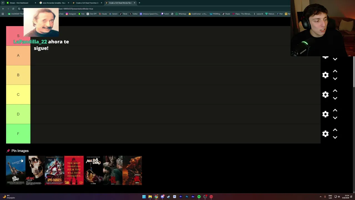Move tier D row up
This screenshot has height=200, width=355.
click(x=335, y=111)
